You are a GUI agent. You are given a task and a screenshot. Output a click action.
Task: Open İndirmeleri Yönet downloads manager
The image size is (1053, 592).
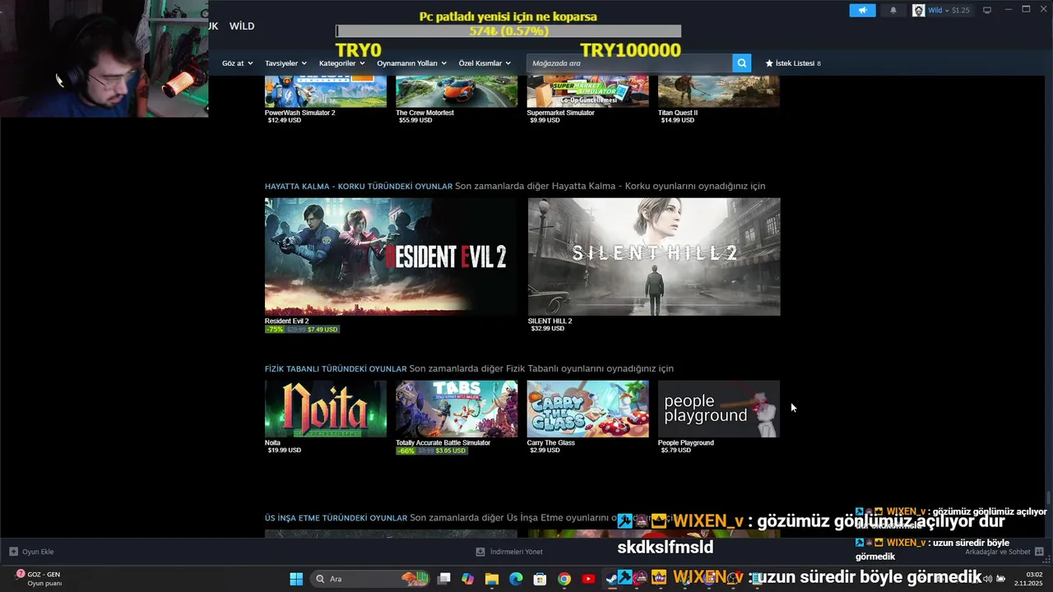coord(509,552)
